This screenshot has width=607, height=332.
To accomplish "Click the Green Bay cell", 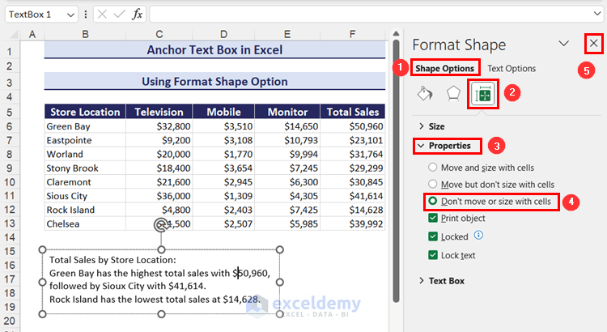I will [85, 126].
